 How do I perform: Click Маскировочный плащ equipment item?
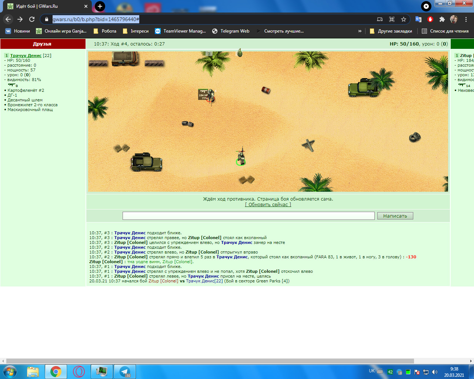pyautogui.click(x=30, y=110)
